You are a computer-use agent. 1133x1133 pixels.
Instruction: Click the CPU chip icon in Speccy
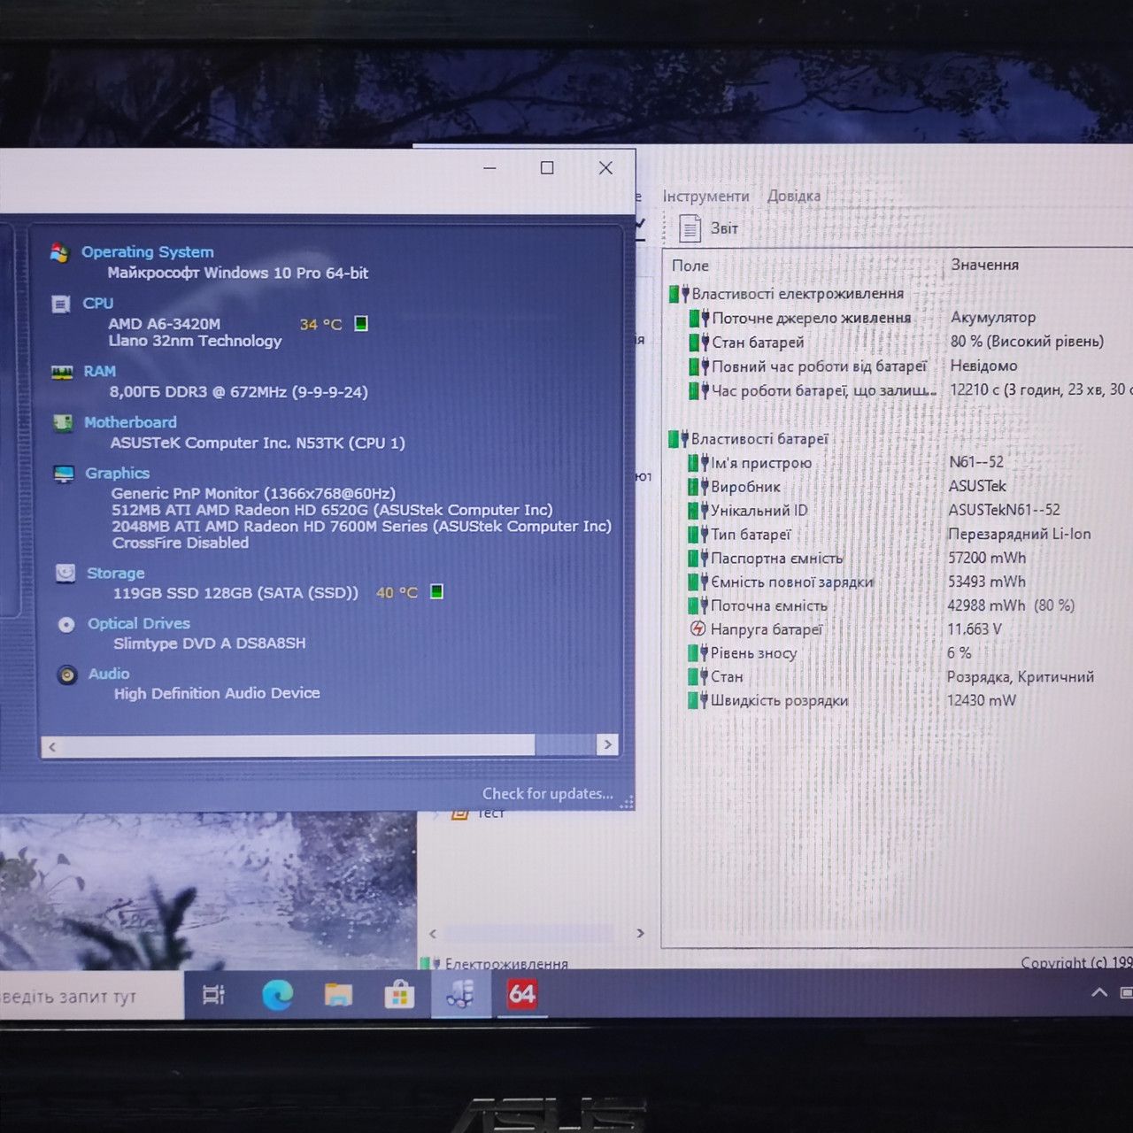[60, 304]
